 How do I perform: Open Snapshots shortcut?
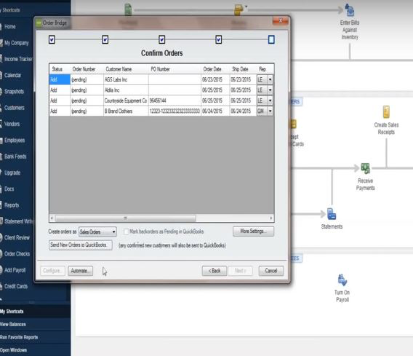14,92
